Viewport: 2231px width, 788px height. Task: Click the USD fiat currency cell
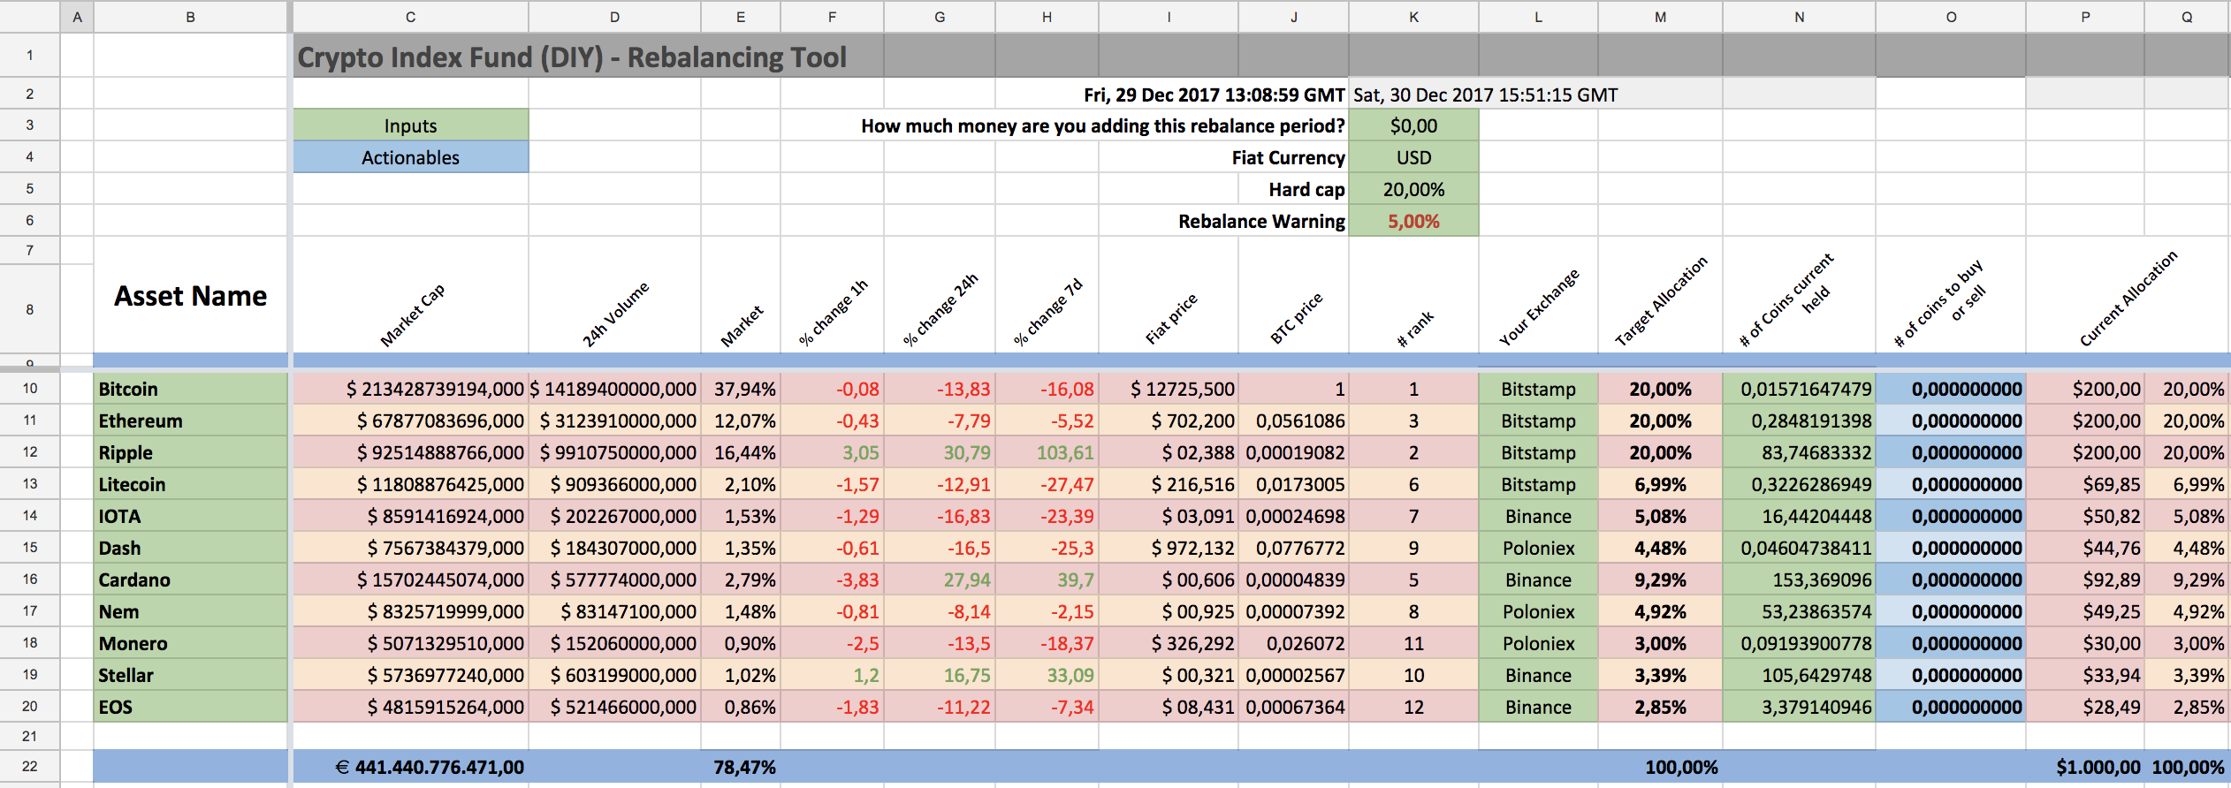point(1413,157)
